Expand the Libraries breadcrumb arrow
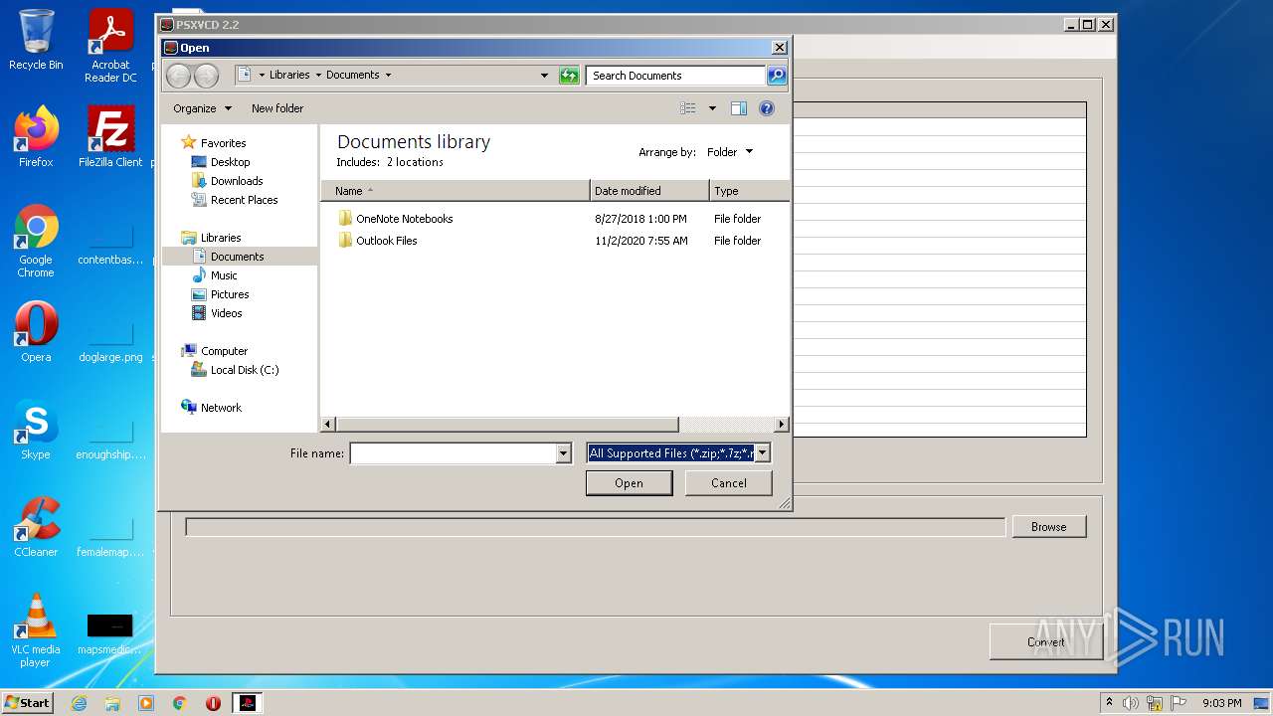The height and width of the screenshot is (716, 1273). pos(318,75)
